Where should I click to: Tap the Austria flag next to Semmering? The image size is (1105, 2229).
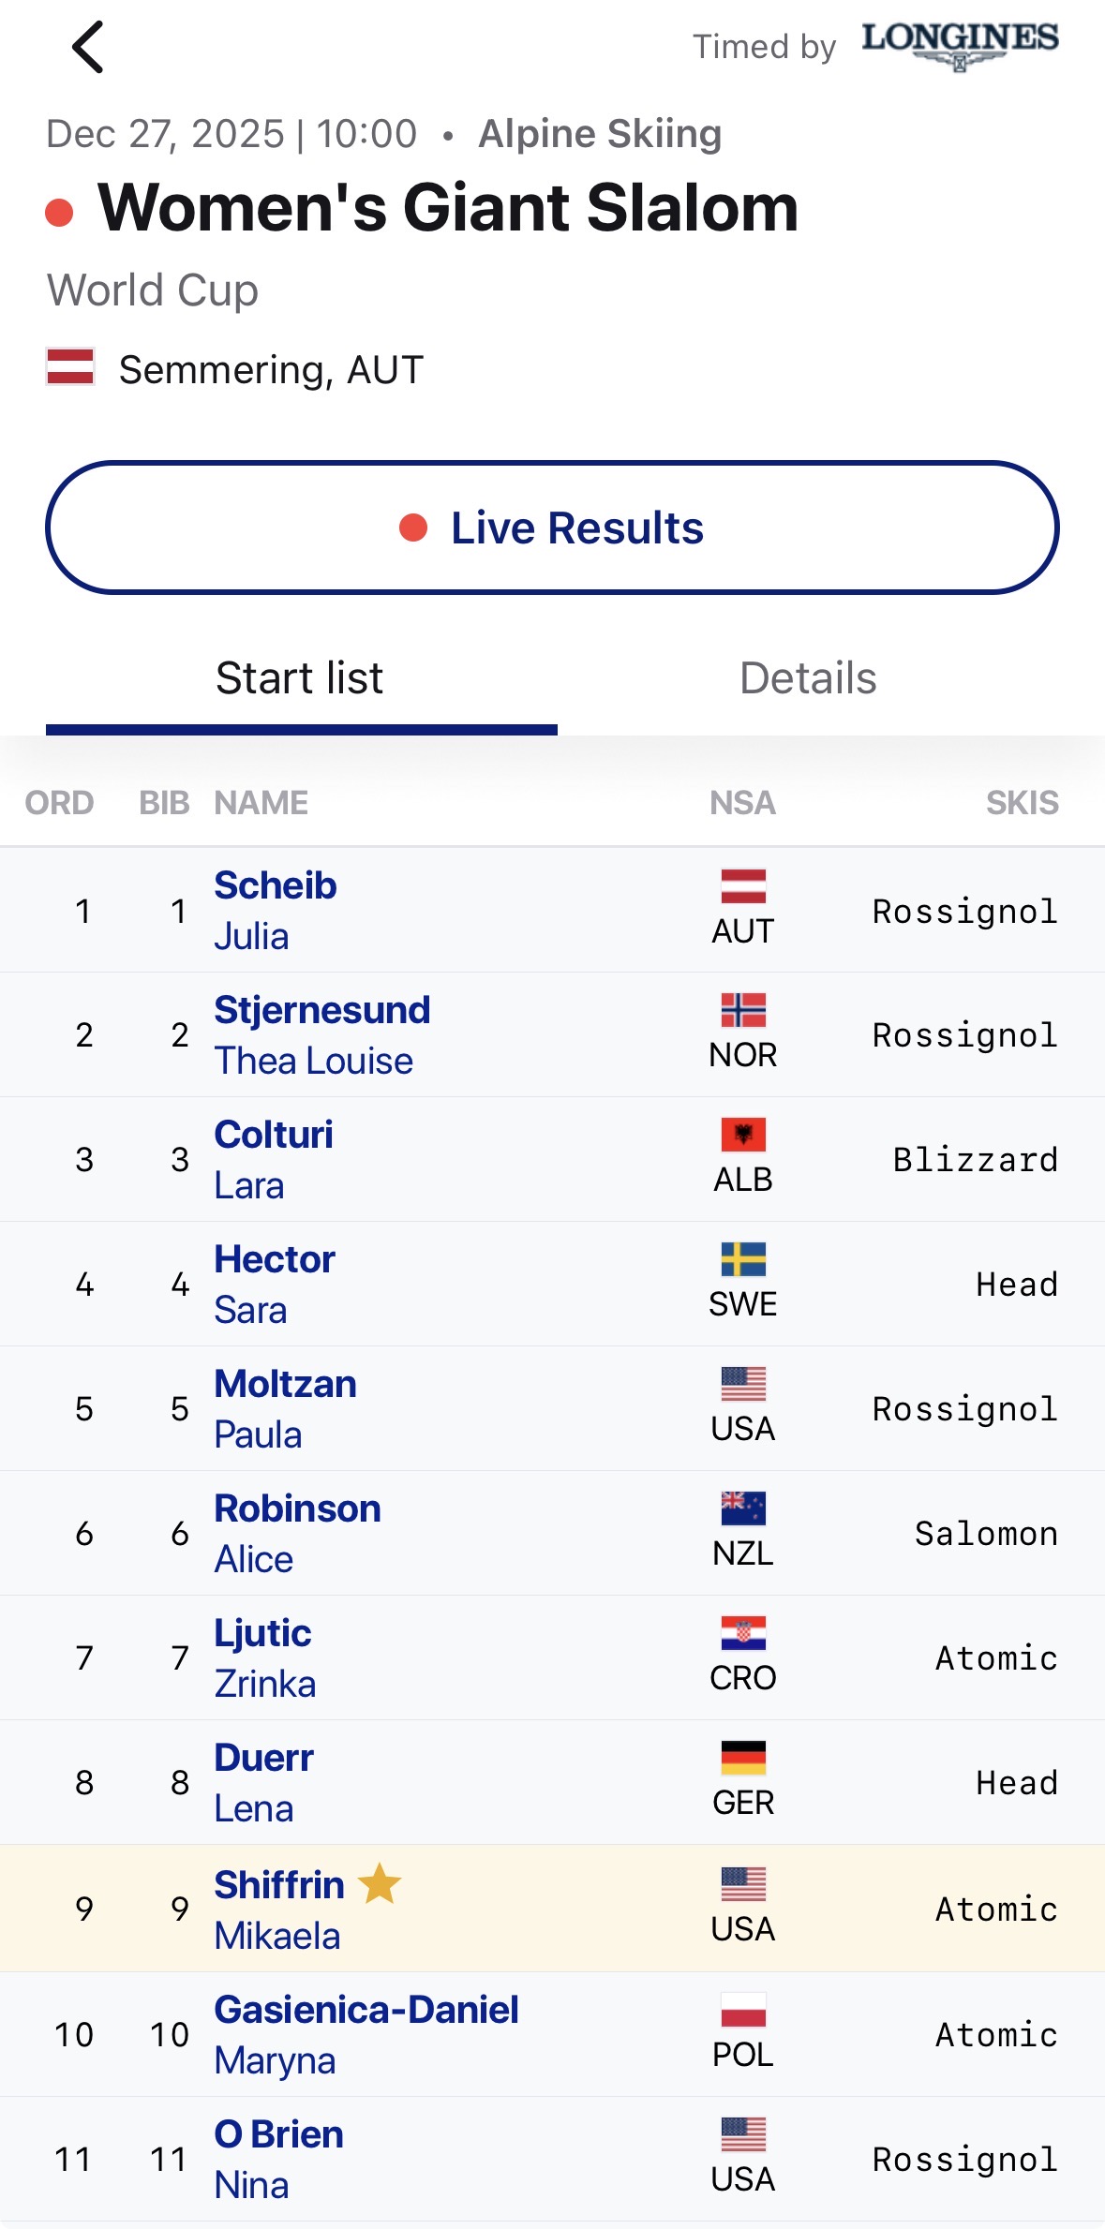(70, 366)
